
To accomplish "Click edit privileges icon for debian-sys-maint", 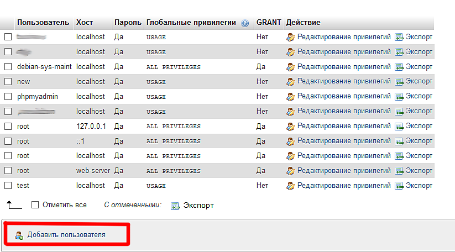I will (x=290, y=67).
